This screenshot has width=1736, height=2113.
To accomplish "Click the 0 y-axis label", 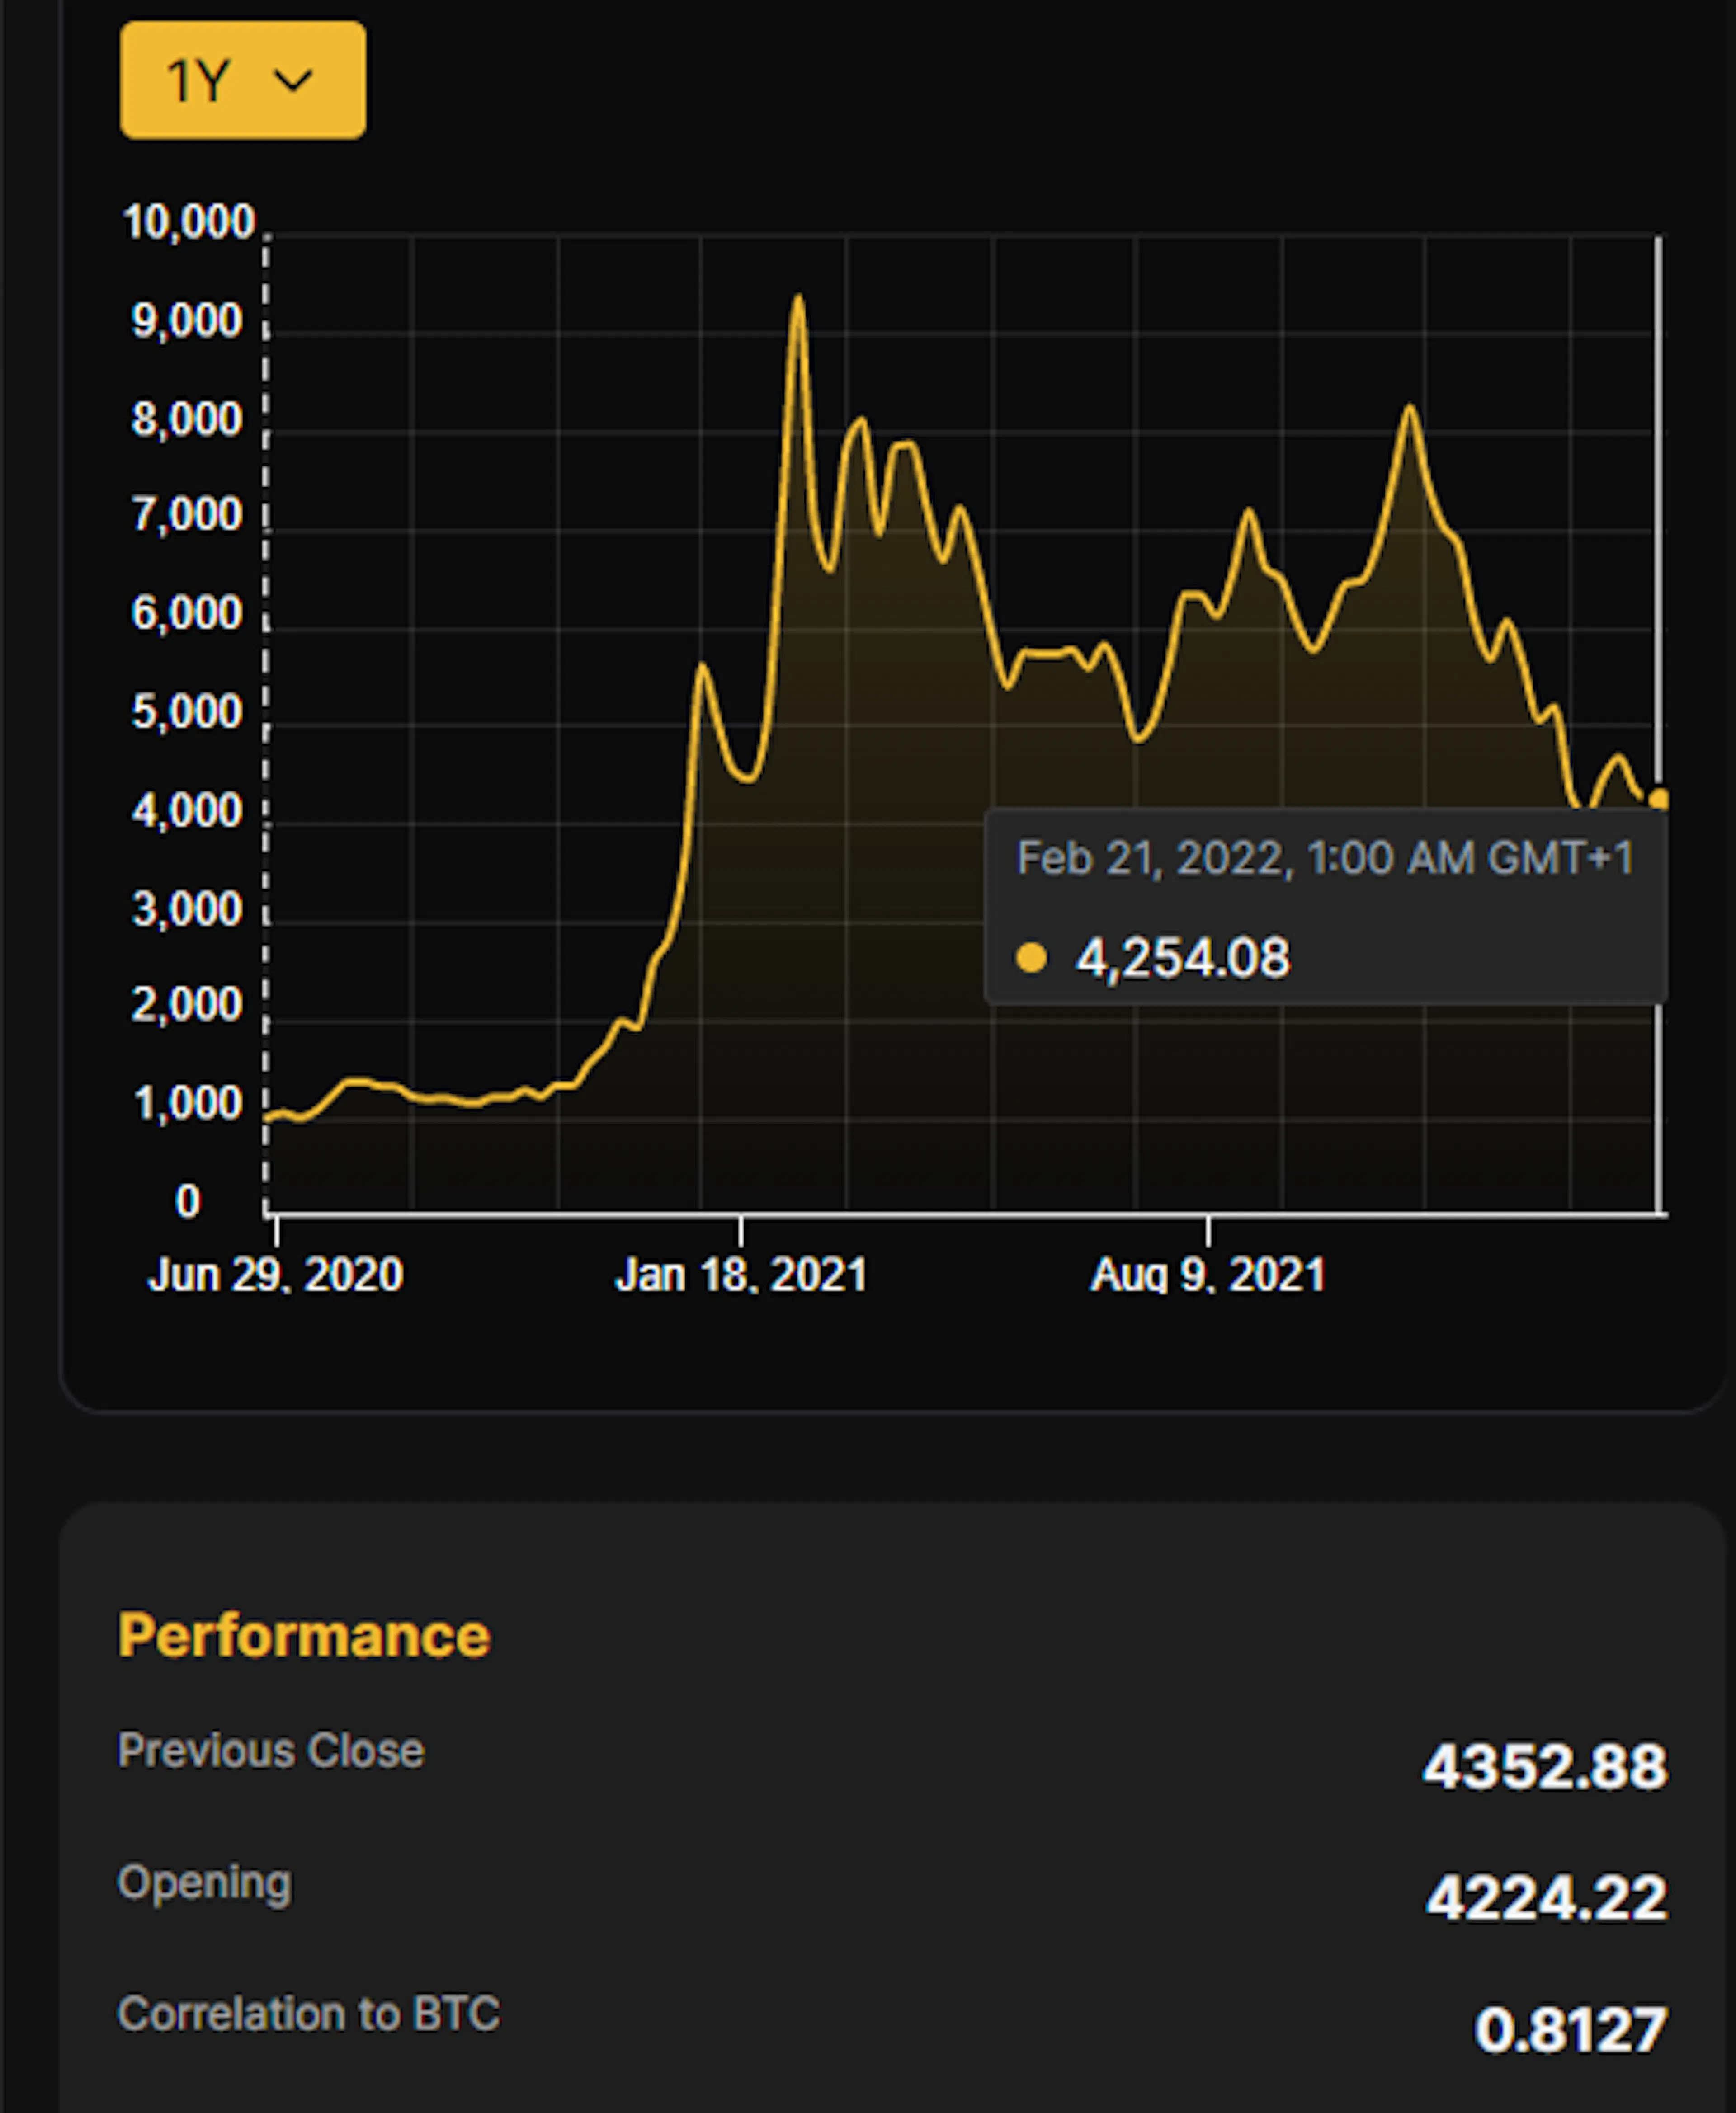I will point(188,1202).
